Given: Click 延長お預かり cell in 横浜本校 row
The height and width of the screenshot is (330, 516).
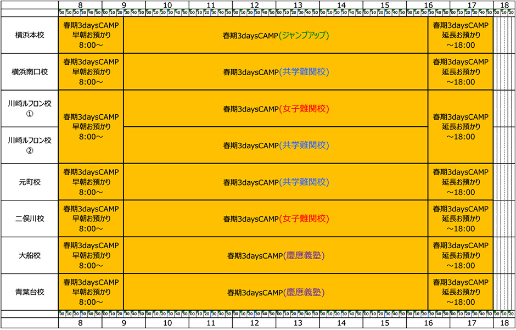Looking at the screenshot, I should pos(461,35).
